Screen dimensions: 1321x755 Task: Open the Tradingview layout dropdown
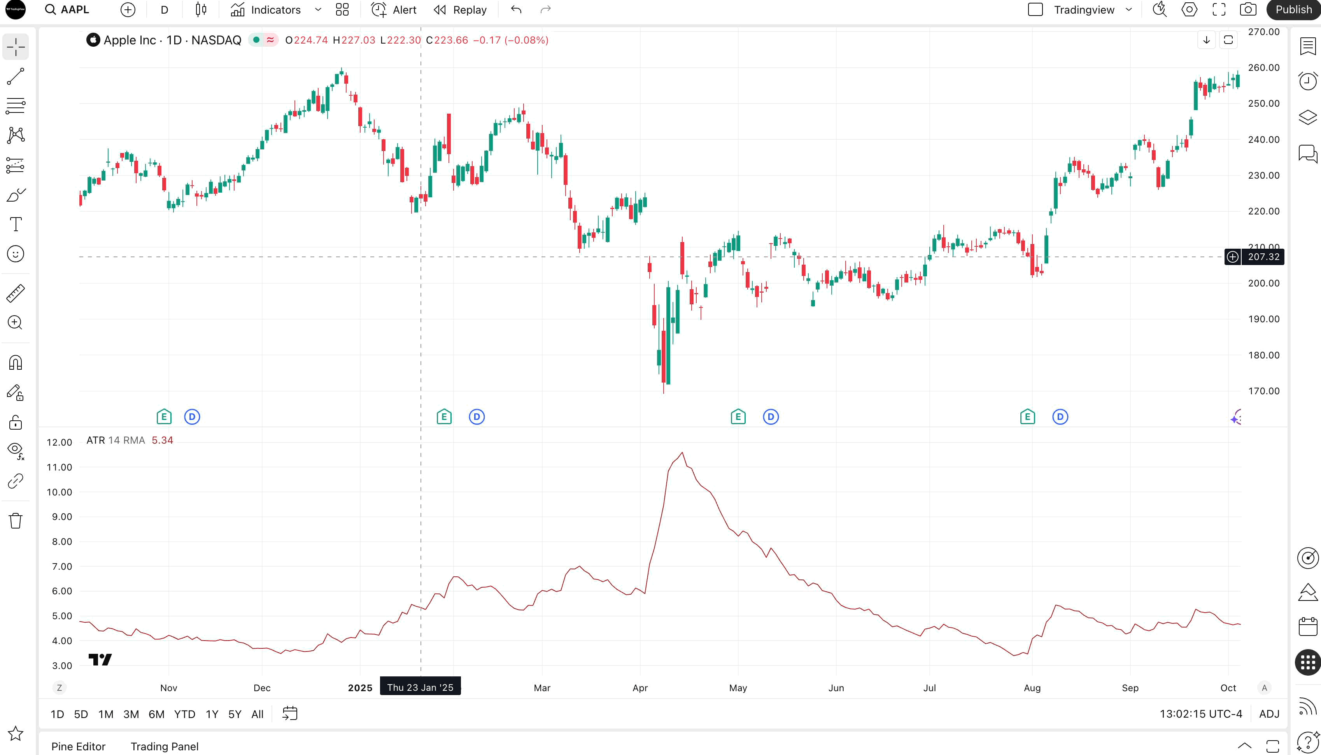1128,9
